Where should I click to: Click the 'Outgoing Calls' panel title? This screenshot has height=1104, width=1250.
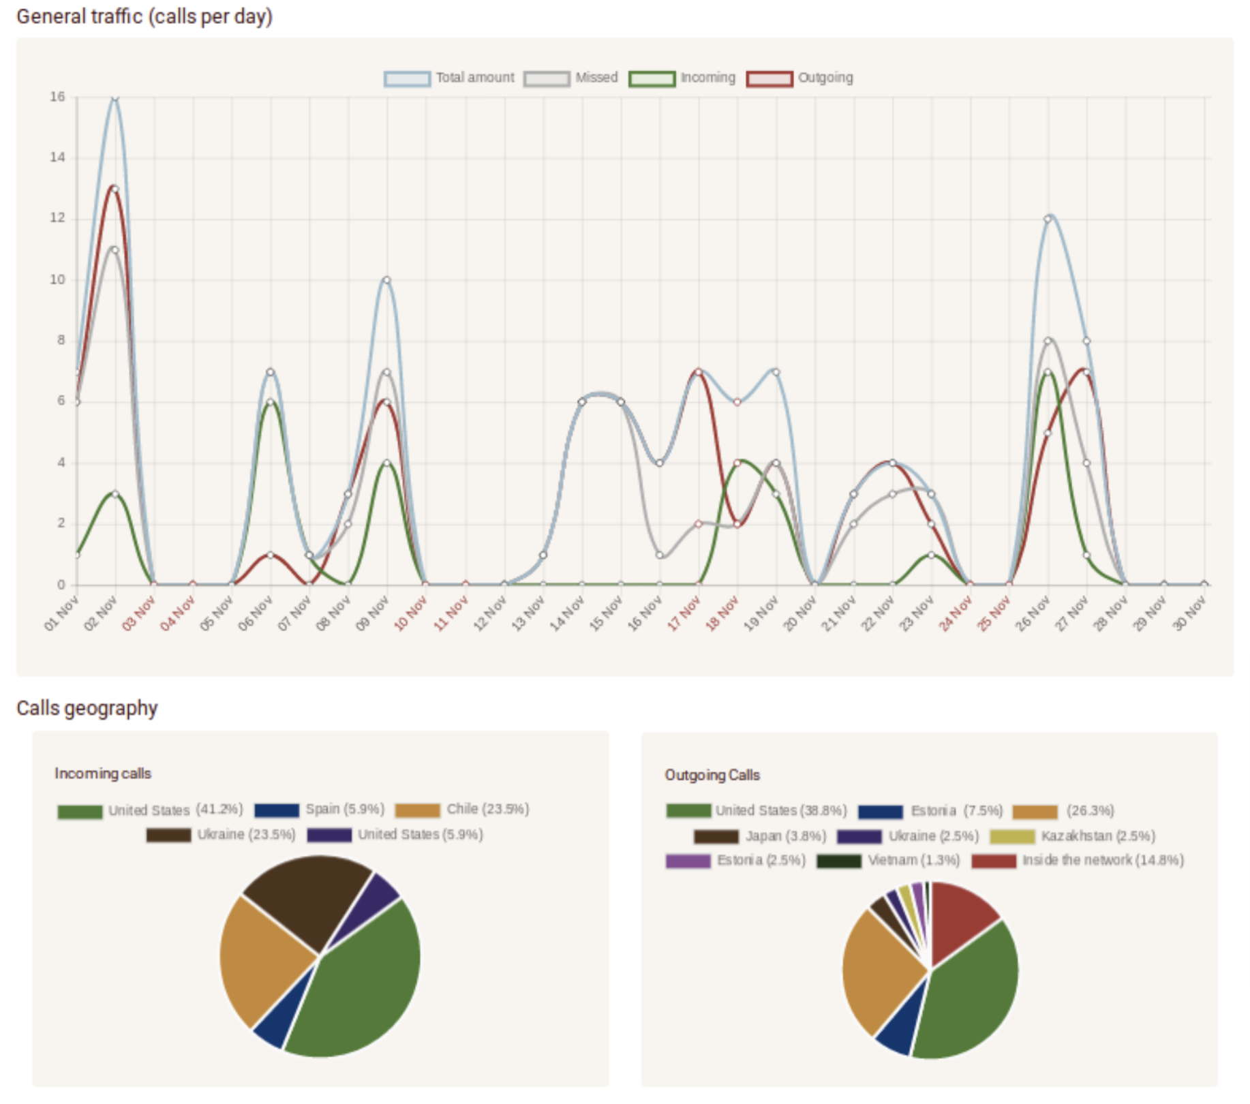[x=712, y=775]
